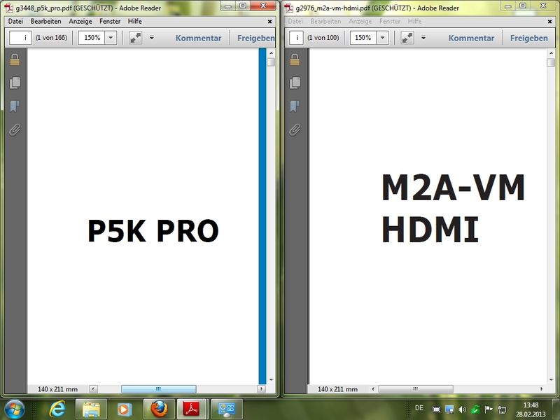560x420 pixels.
Task: Click scroll-down arrow in P5K window
Action: click(271, 379)
